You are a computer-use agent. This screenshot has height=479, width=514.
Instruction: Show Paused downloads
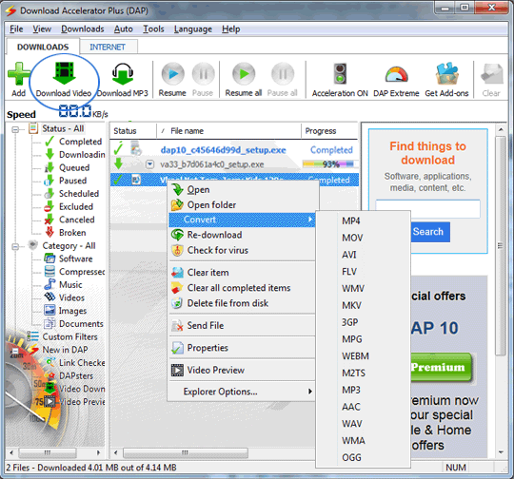(72, 181)
